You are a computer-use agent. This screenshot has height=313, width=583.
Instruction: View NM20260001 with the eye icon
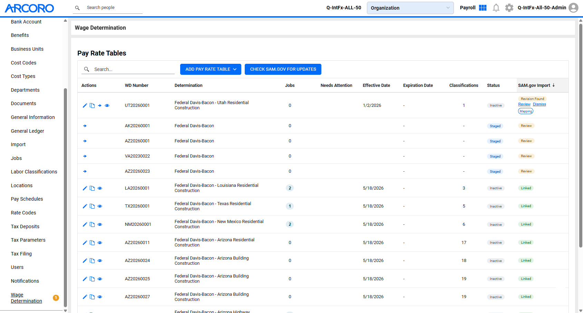point(100,224)
